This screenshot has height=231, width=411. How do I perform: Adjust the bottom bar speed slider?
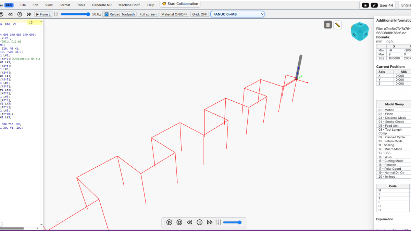click(x=233, y=222)
